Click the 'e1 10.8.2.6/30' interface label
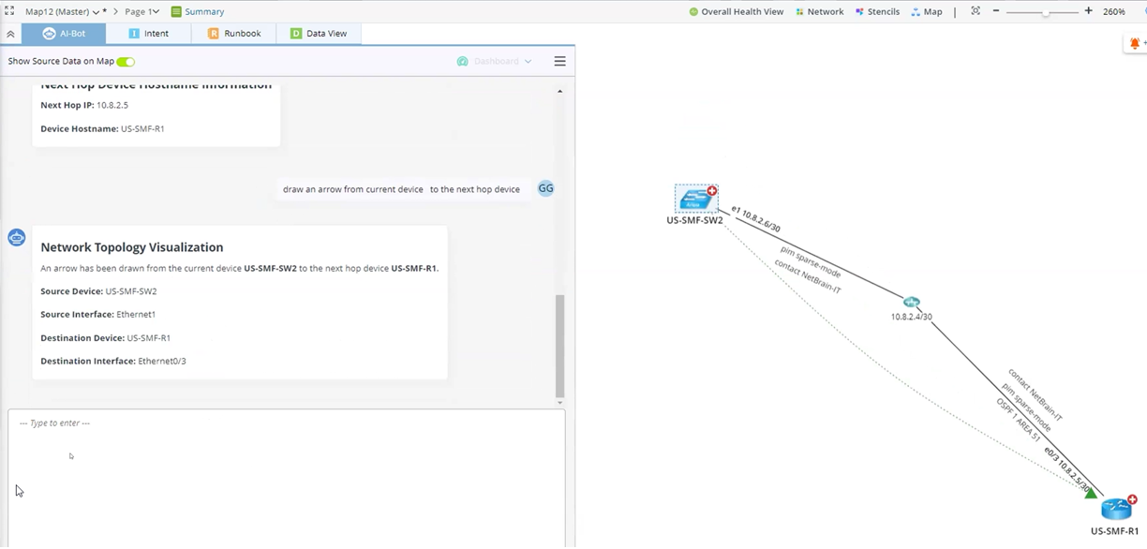The width and height of the screenshot is (1147, 549). 755,219
